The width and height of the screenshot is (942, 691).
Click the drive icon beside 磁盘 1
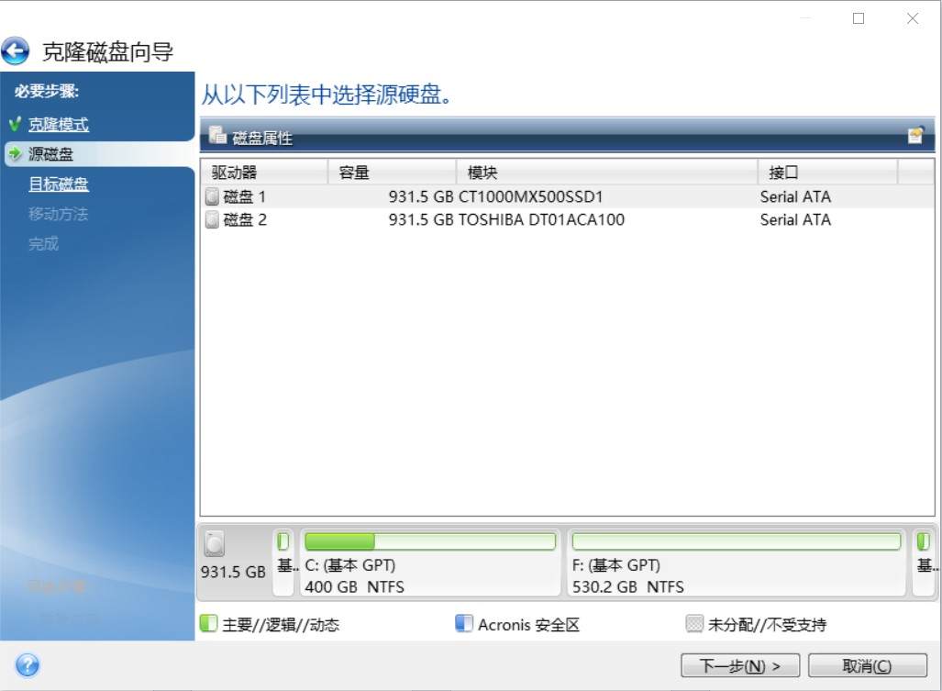215,195
